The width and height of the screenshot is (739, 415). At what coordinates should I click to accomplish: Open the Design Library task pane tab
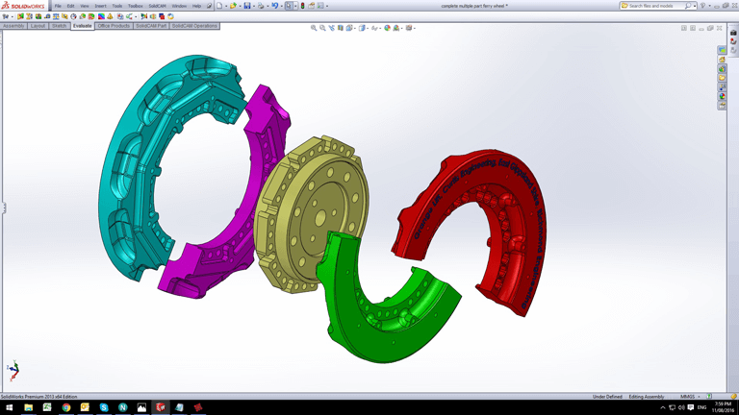tap(723, 60)
